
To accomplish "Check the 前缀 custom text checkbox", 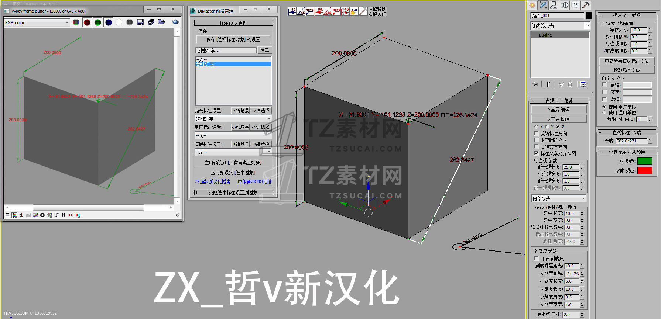I will pos(605,85).
